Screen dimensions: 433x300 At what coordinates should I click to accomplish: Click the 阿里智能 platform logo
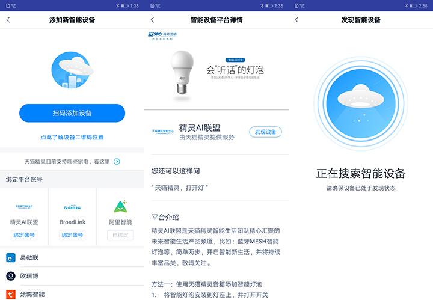[x=120, y=207]
